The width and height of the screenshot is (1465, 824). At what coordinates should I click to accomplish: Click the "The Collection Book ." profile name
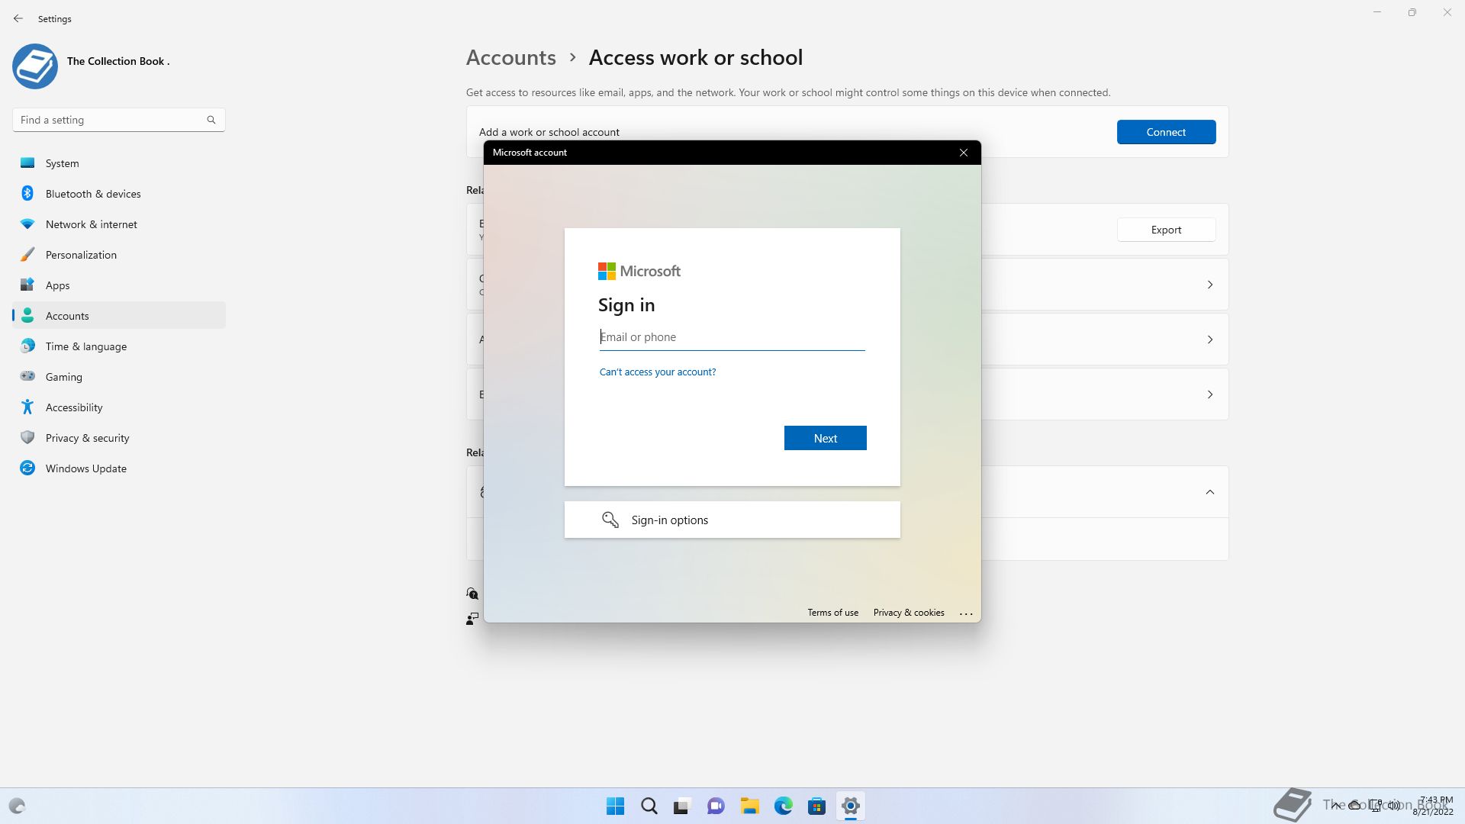[118, 61]
